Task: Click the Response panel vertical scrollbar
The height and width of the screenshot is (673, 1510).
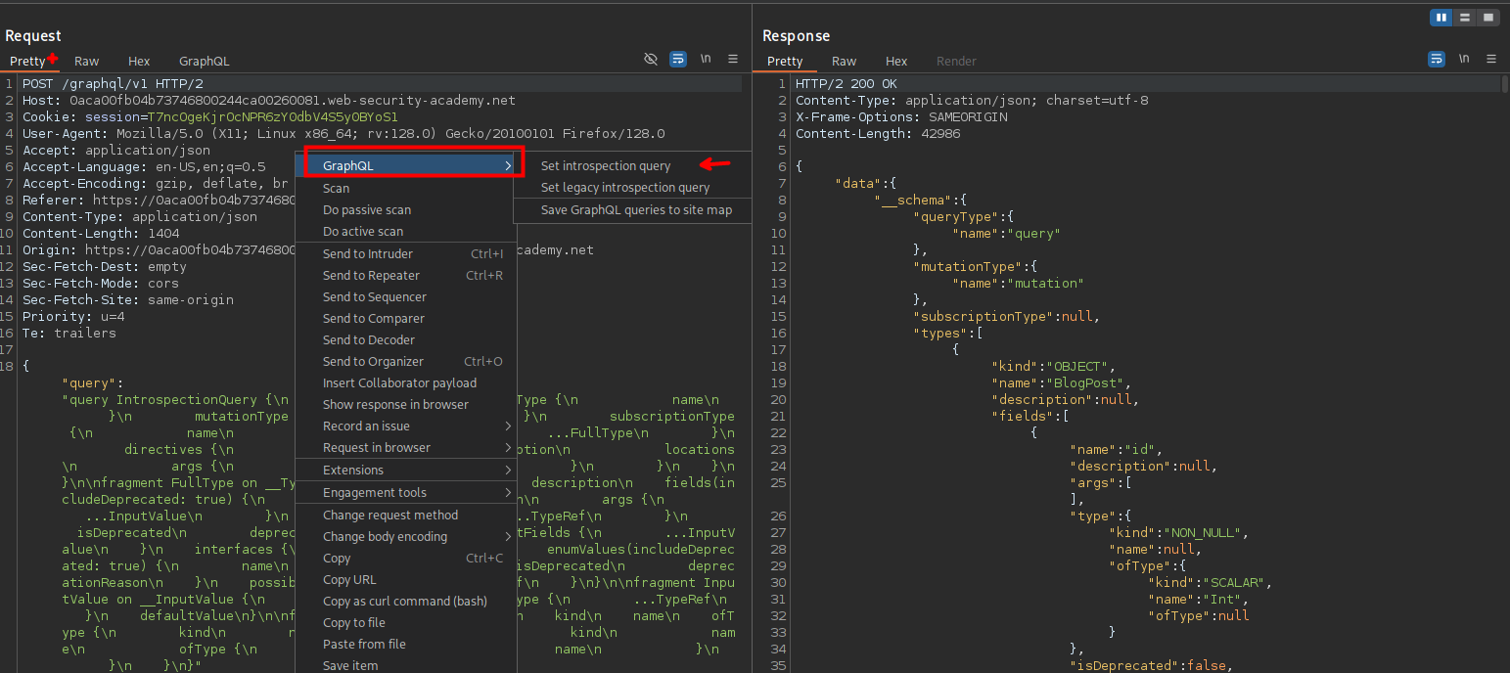Action: (x=1505, y=85)
